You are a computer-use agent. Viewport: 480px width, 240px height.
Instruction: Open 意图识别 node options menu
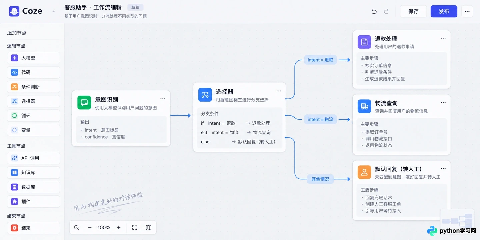pyautogui.click(x=163, y=99)
